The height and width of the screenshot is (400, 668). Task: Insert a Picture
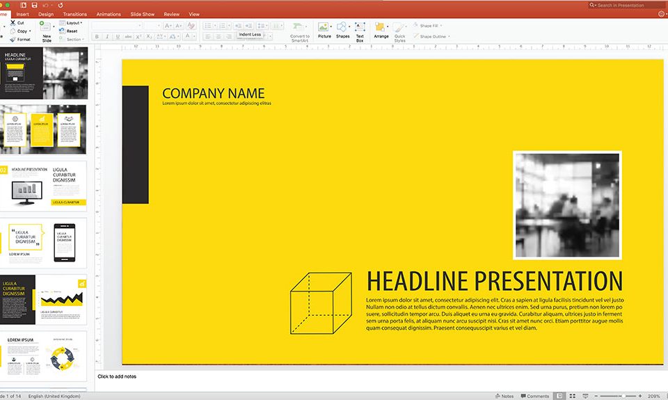[x=324, y=31]
